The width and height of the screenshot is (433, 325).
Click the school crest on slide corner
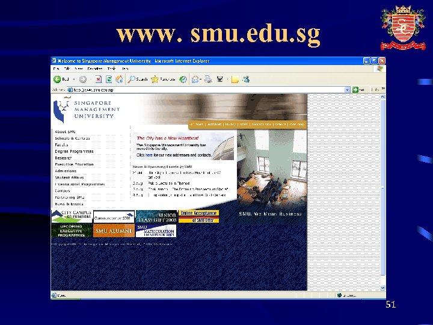[403, 28]
